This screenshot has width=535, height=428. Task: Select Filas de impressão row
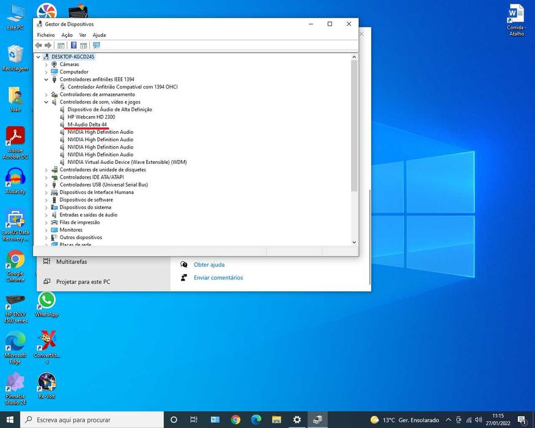click(79, 222)
